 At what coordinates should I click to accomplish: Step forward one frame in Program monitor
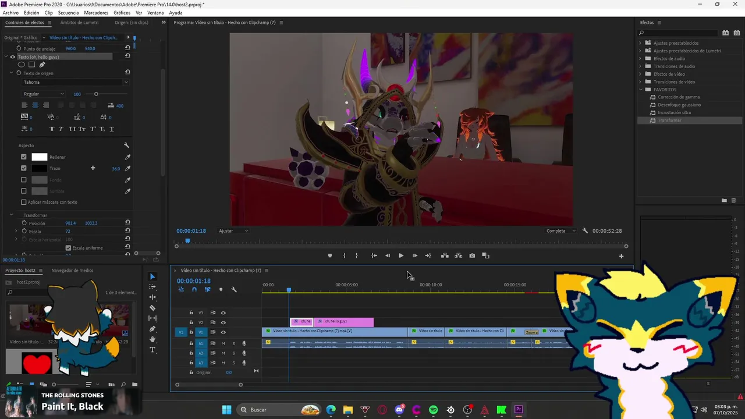coord(414,255)
